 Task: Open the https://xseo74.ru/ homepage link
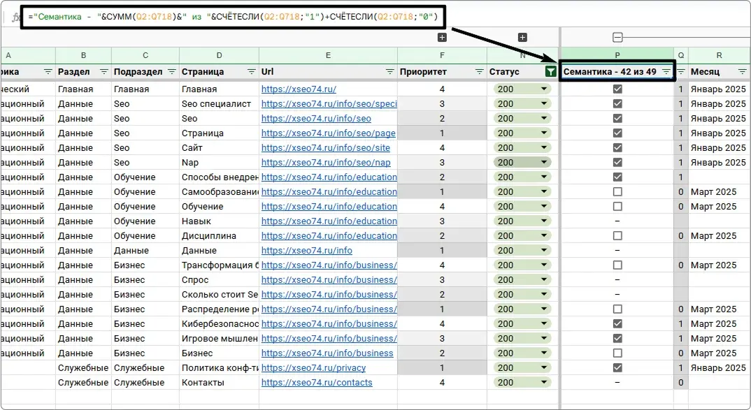299,89
